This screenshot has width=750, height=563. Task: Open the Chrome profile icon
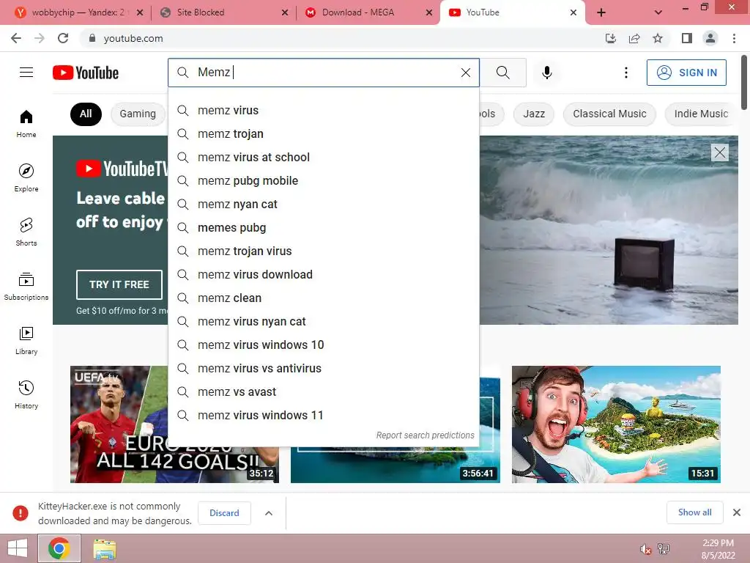(710, 38)
